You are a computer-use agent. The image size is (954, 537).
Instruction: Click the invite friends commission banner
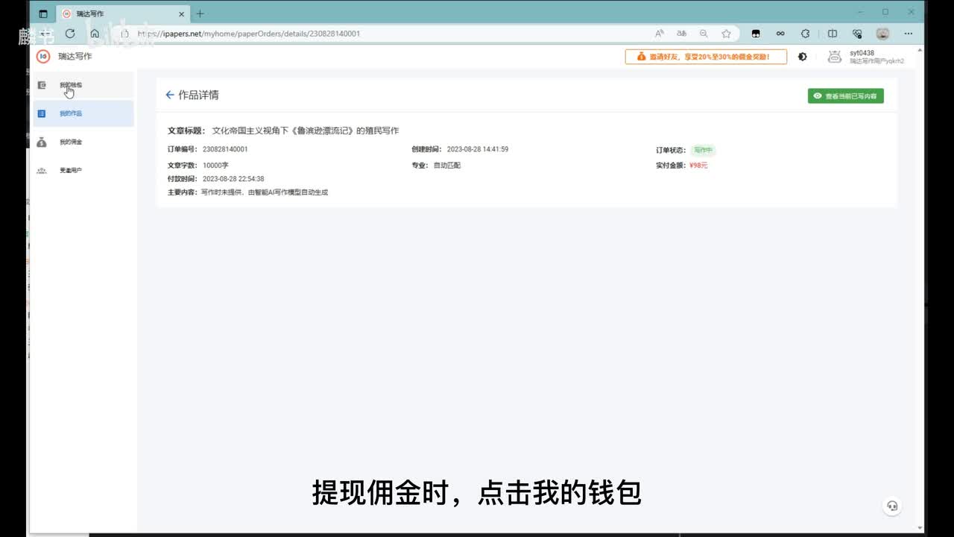pos(705,57)
